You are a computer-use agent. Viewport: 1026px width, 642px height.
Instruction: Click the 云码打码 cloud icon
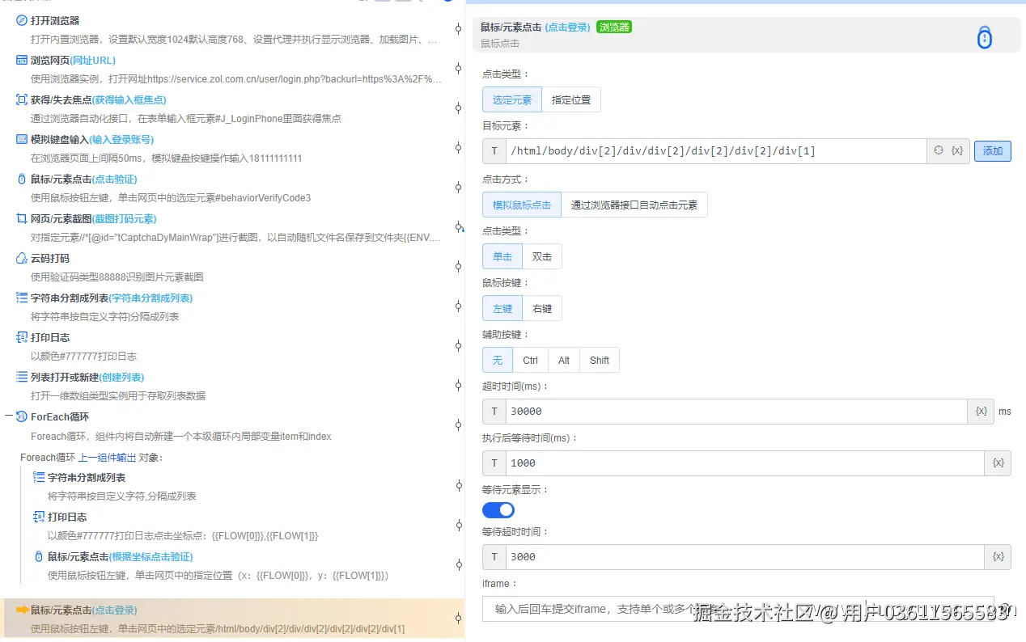(22, 258)
